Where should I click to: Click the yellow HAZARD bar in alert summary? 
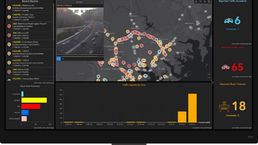click(x=34, y=100)
